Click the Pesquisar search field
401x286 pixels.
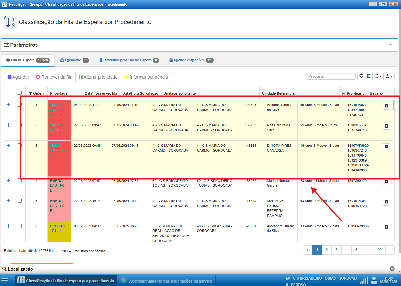click(331, 76)
